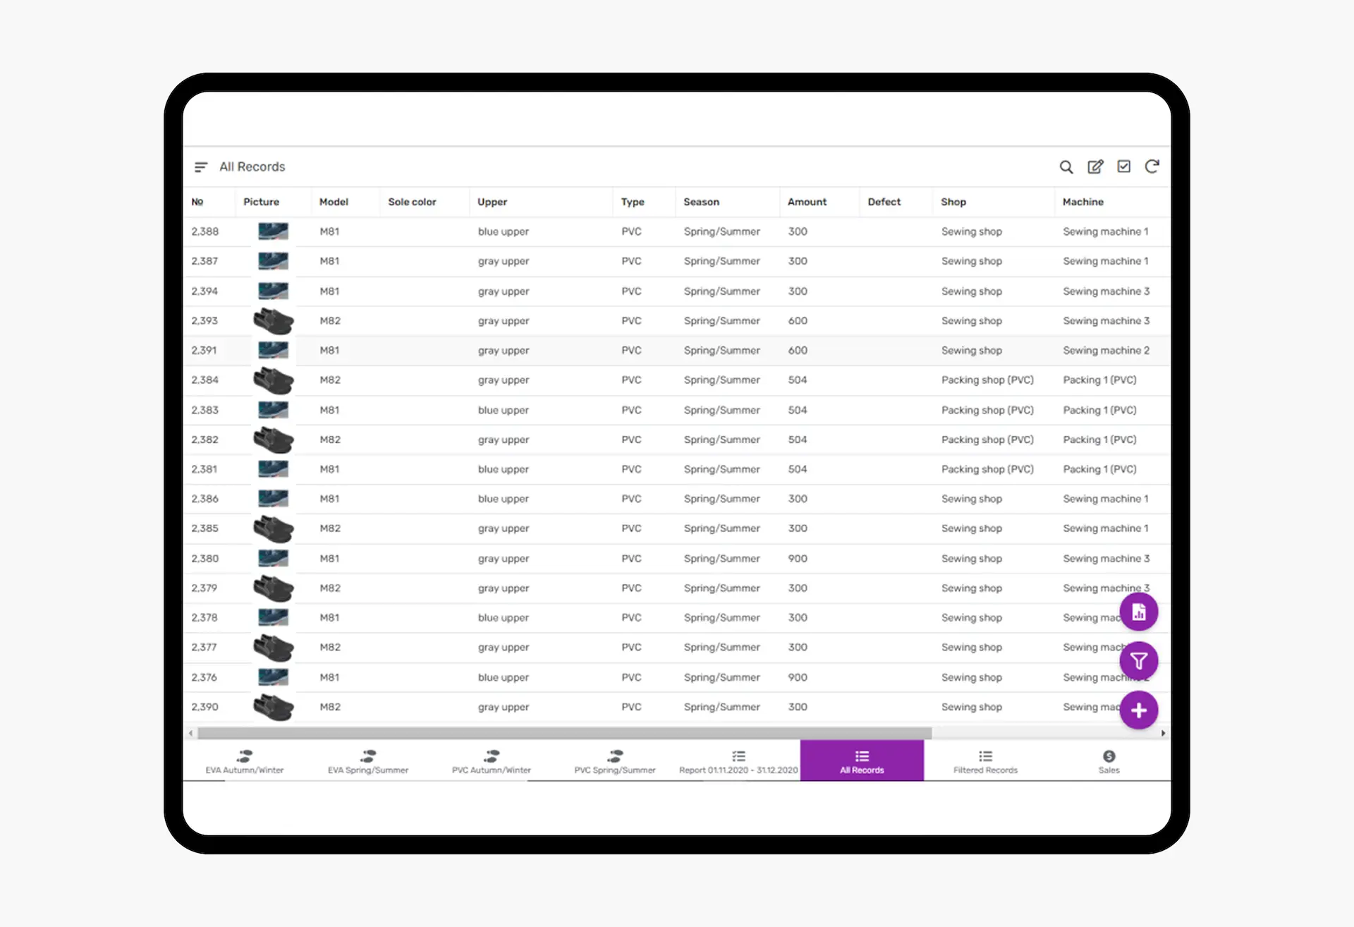Sort table by the Amount column header
The image size is (1354, 927).
807,202
